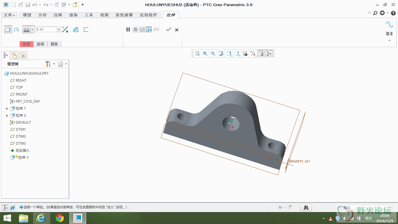Click the 基准 datum button
Viewport: 398px width, 224px height.
(x=389, y=28)
